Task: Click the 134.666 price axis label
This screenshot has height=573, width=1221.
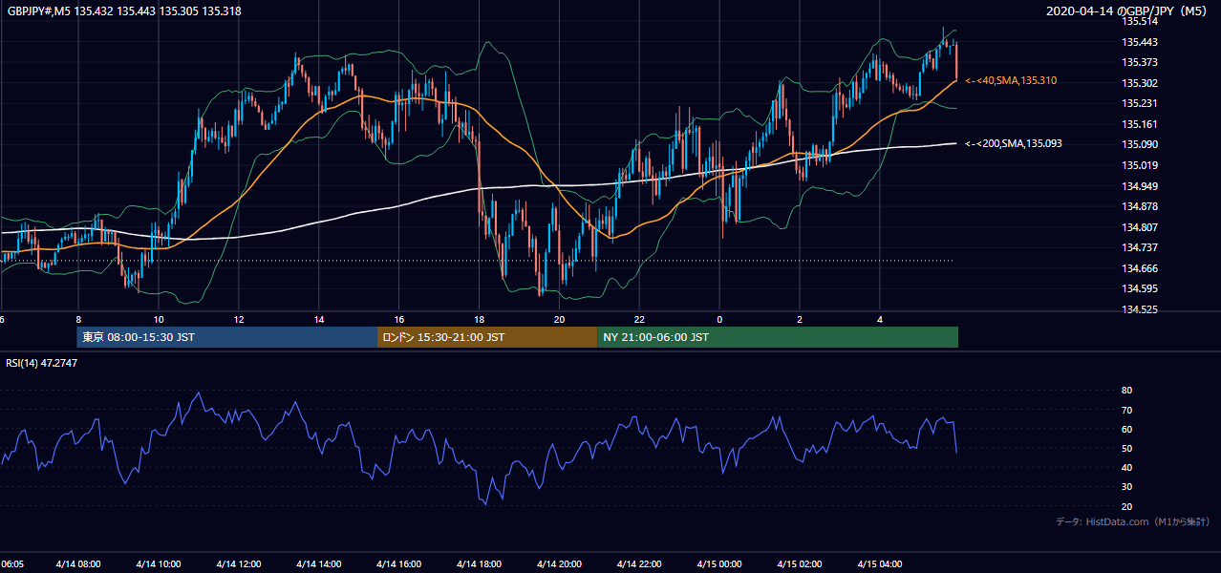Action: tap(1140, 268)
